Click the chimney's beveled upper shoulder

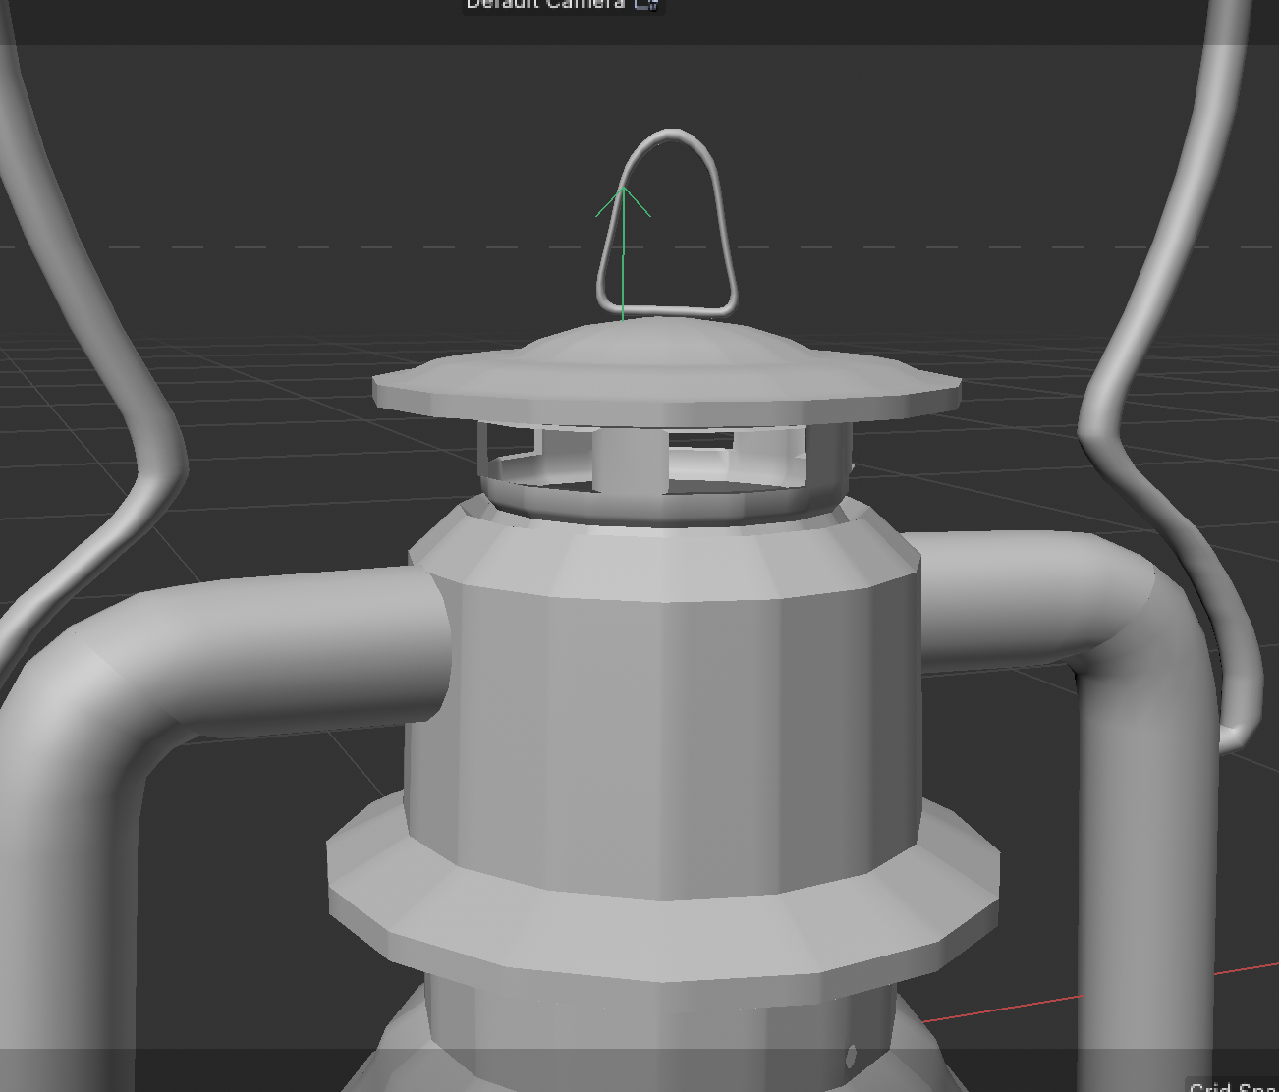pos(664,560)
